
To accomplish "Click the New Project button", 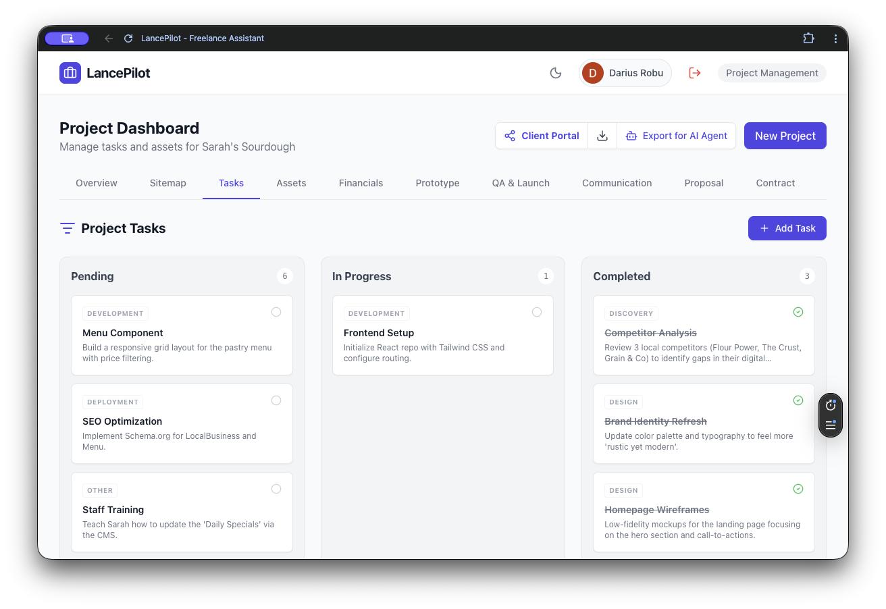I will point(785,136).
